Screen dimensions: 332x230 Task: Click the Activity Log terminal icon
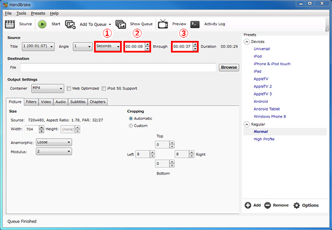(195, 24)
